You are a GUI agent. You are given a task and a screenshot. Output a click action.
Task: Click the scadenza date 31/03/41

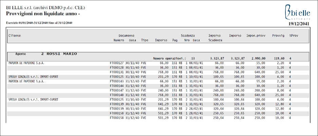pyautogui.click(x=196, y=118)
